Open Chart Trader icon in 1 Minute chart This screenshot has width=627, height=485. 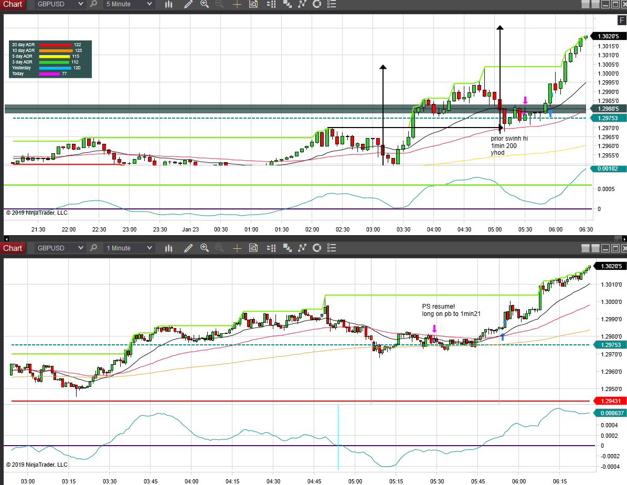coord(271,248)
